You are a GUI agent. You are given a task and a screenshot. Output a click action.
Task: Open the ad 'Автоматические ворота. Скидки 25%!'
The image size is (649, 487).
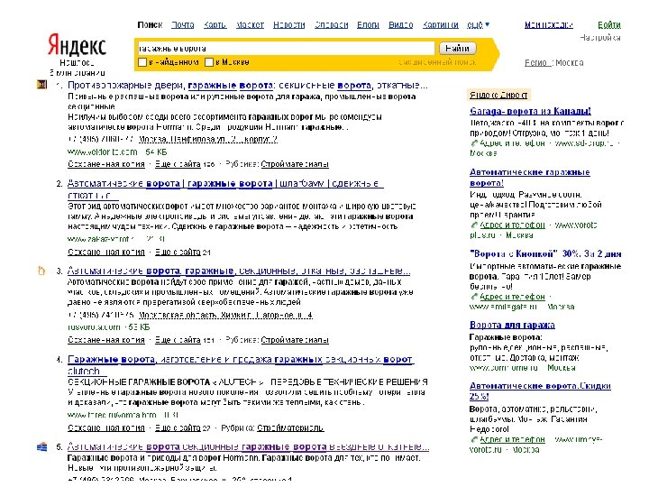[540, 391]
